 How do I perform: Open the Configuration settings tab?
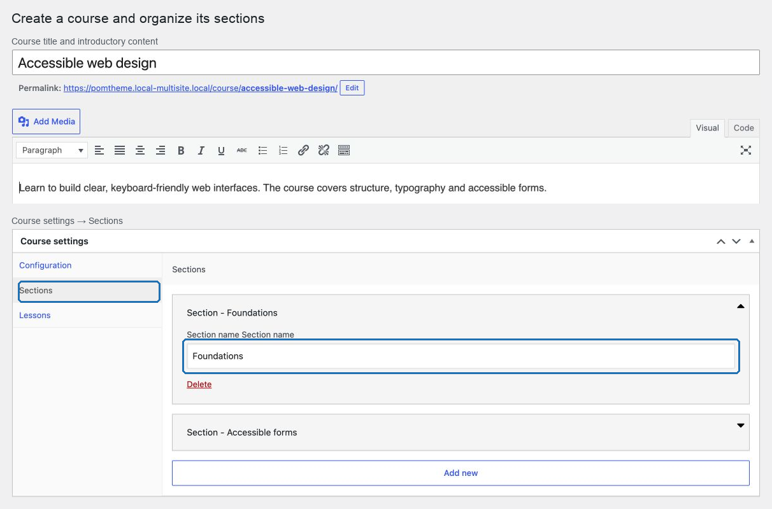pyautogui.click(x=45, y=265)
